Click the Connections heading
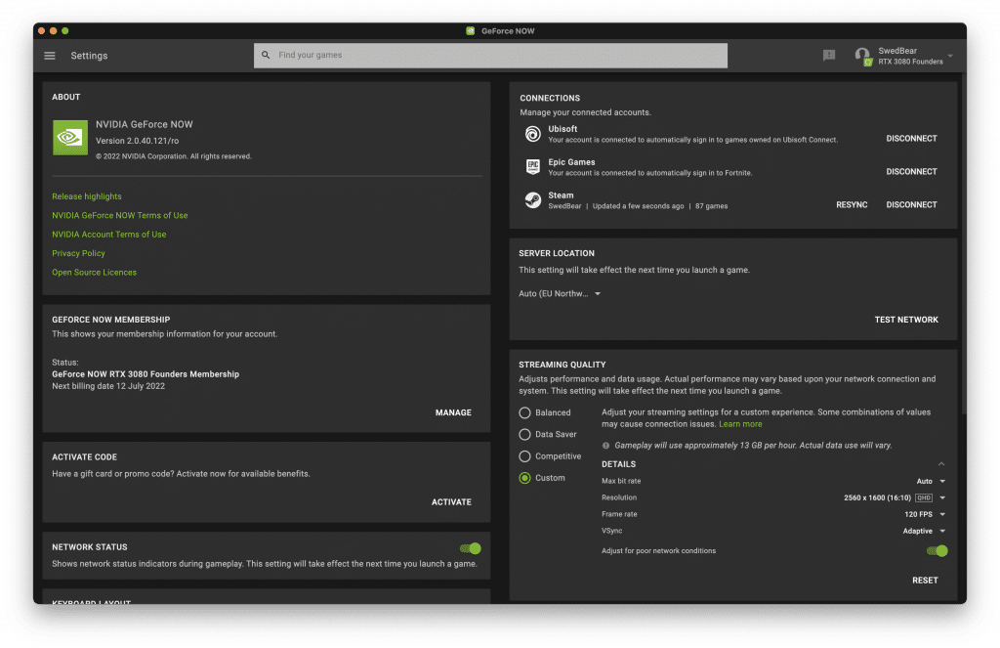Viewport: 1000px width, 648px height. pos(550,99)
